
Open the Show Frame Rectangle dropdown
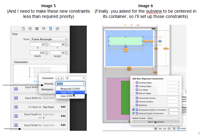click(x=49, y=39)
